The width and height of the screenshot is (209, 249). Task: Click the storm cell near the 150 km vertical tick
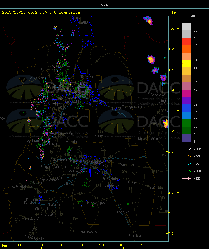coord(151,59)
